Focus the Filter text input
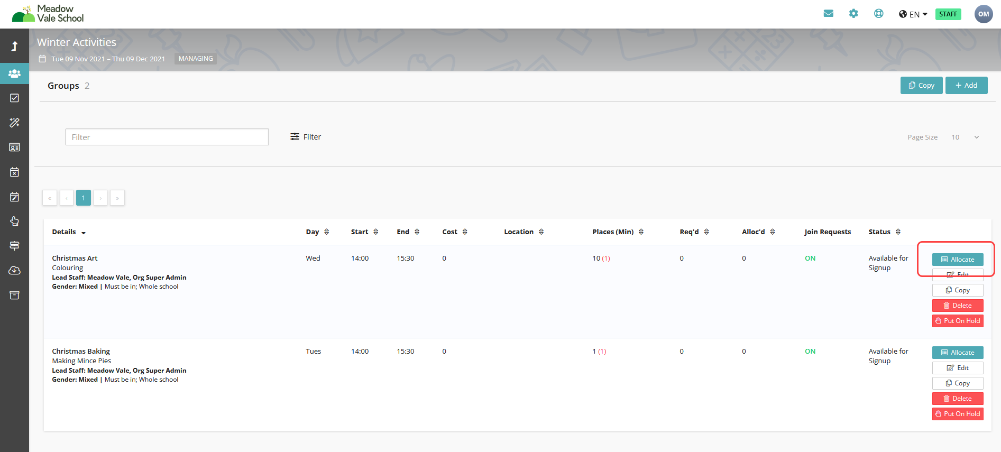This screenshot has width=1001, height=452. (x=167, y=137)
